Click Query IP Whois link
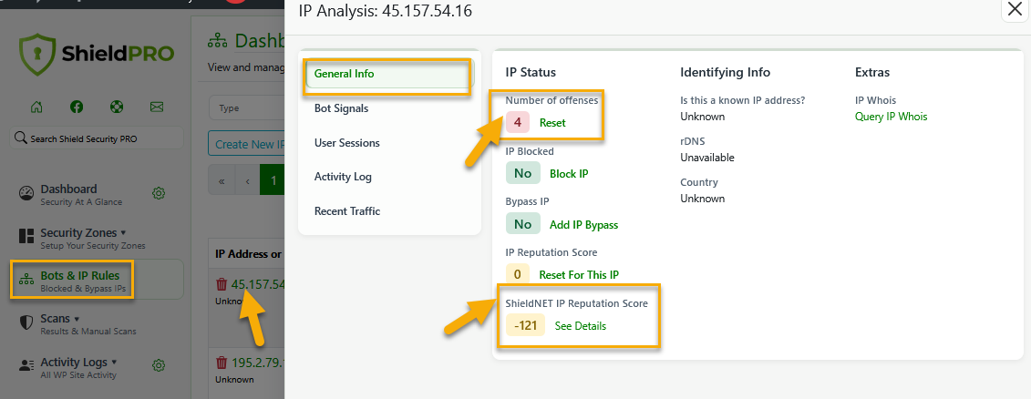The width and height of the screenshot is (1031, 399). (x=891, y=117)
